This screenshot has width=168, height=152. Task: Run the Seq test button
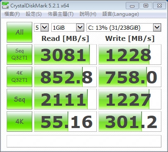(19, 99)
